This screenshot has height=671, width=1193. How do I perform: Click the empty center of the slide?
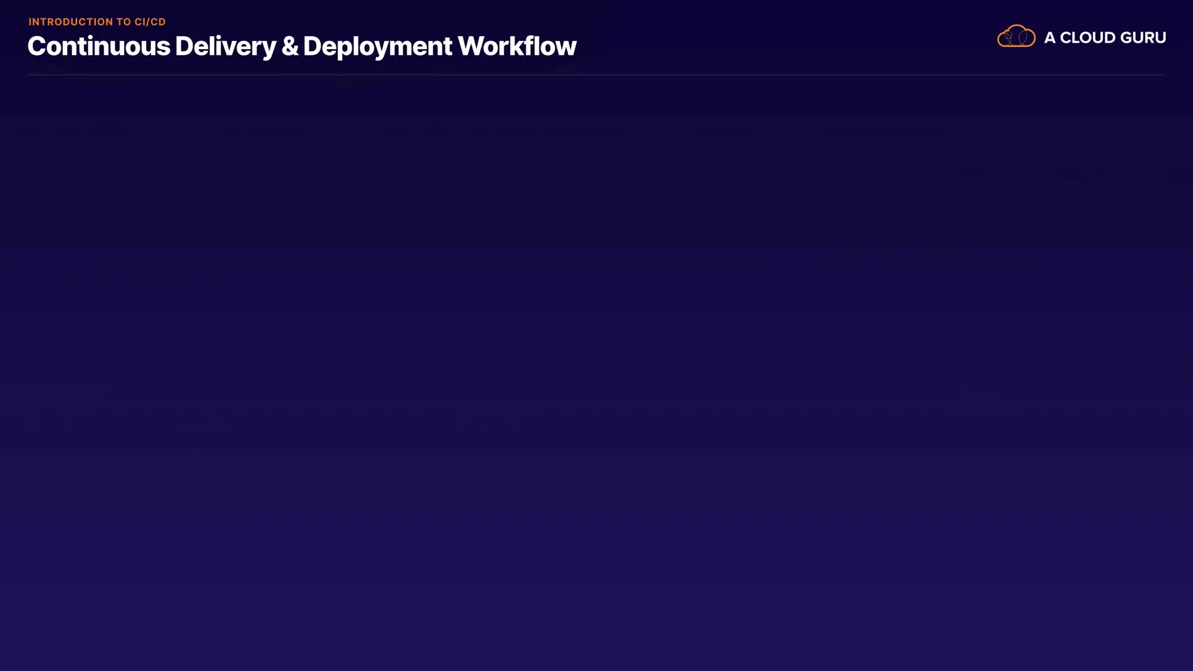click(596, 373)
